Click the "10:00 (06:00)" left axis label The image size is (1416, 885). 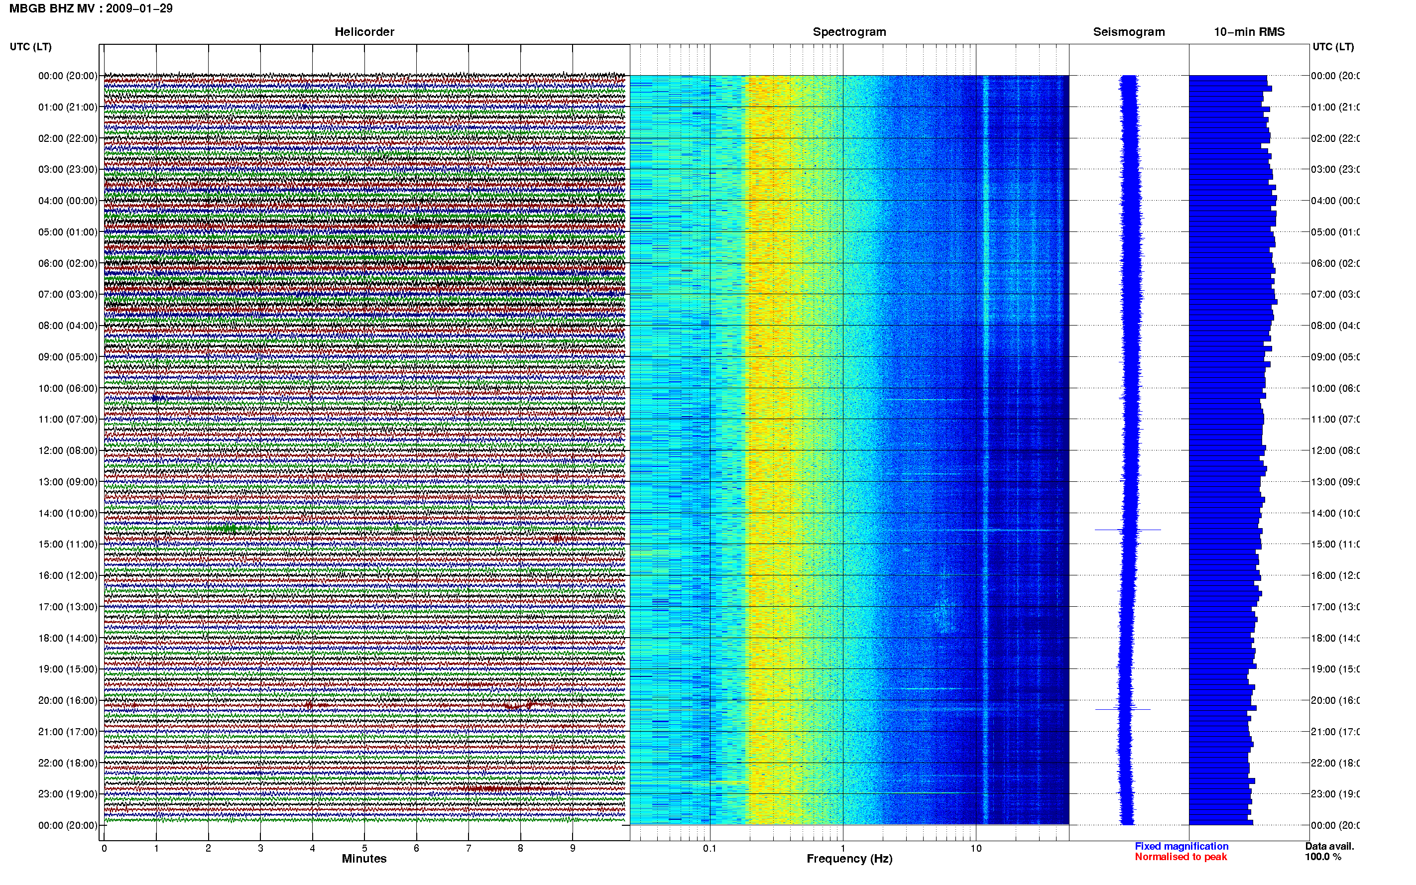pyautogui.click(x=68, y=388)
